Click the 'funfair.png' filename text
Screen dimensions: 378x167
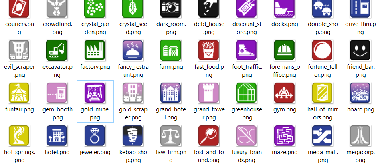[x=19, y=110]
